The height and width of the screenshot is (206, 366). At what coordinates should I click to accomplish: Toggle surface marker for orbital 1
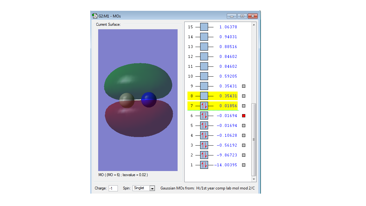point(244,165)
